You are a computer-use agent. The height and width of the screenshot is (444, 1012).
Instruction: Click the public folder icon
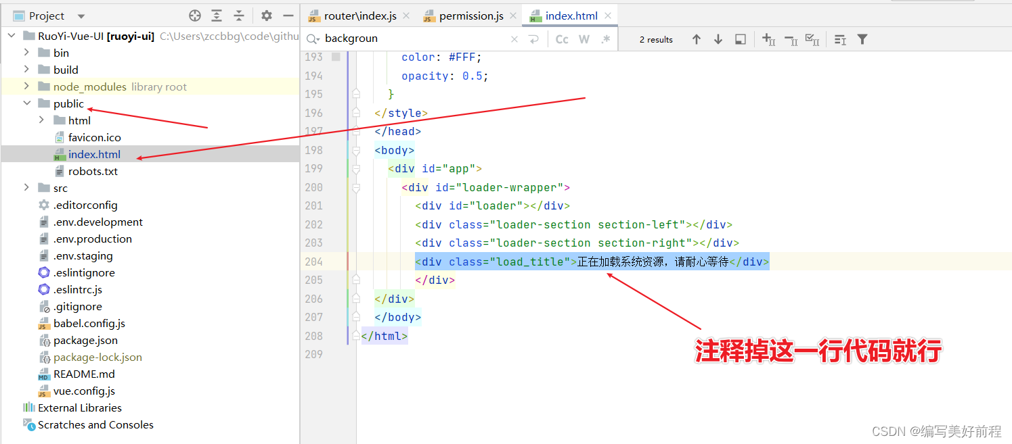[x=44, y=103]
